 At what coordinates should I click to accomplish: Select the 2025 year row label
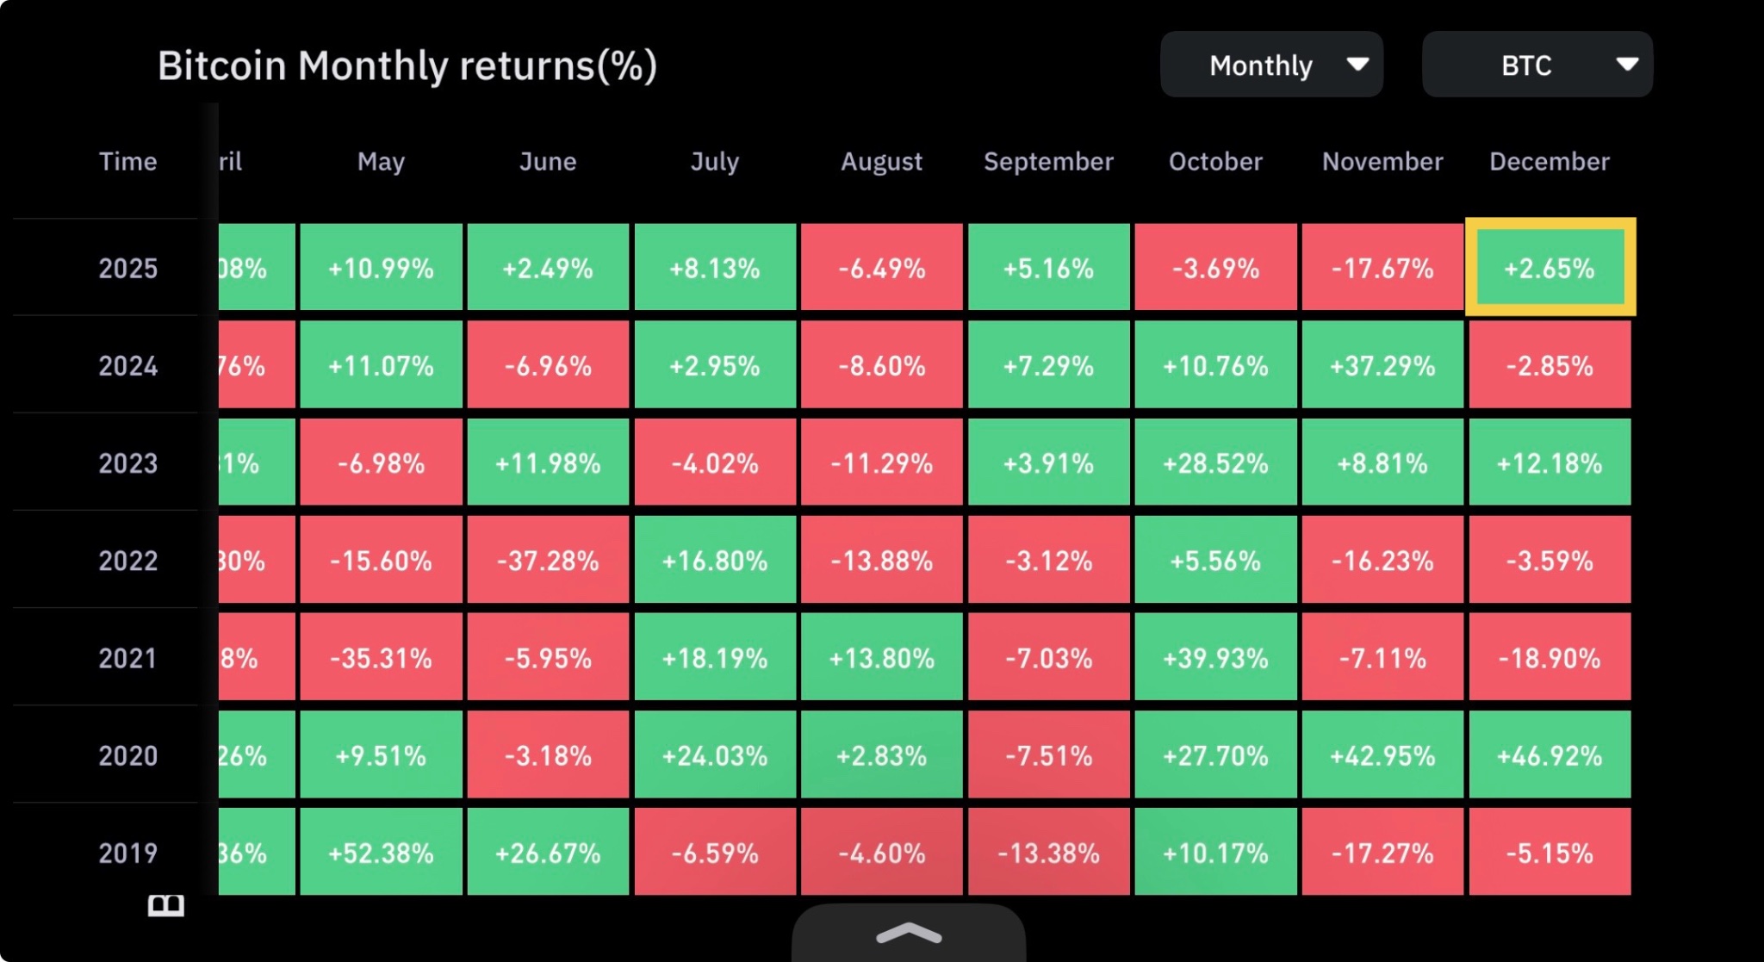[128, 269]
